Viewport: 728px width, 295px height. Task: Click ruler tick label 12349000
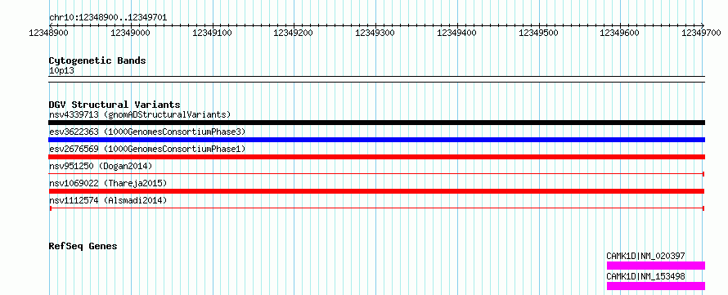(x=130, y=33)
